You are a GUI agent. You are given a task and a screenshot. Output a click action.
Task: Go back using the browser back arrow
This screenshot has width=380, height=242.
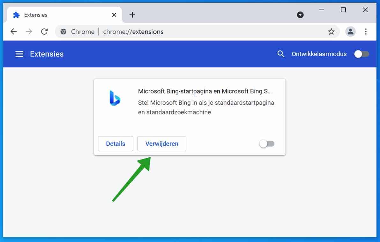[x=14, y=31]
